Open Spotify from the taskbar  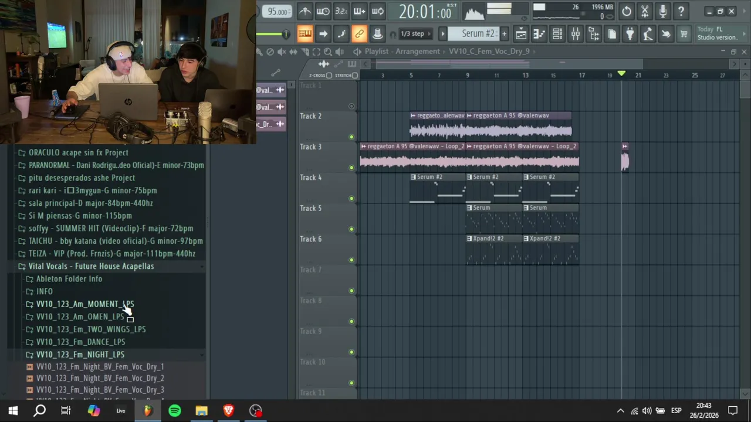click(175, 411)
